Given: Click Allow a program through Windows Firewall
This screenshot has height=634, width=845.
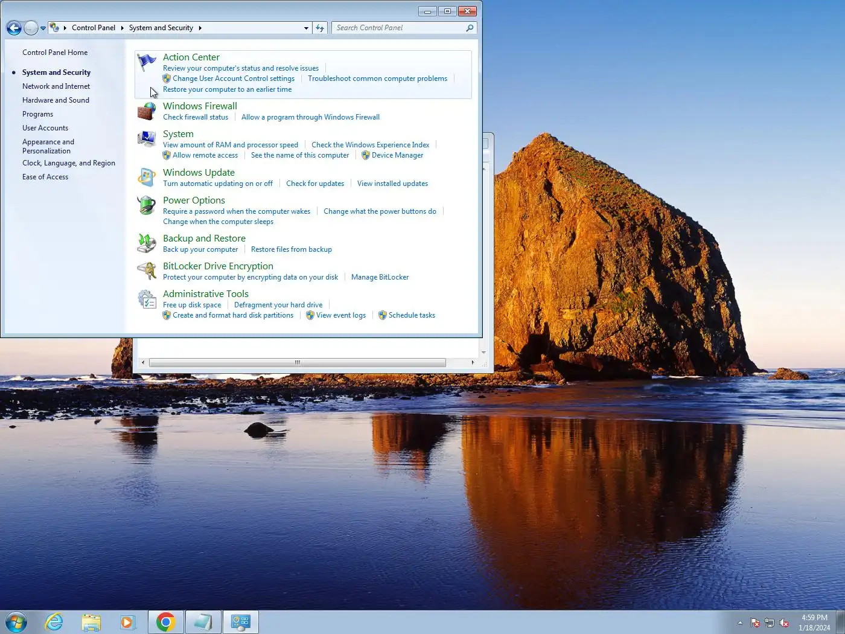Looking at the screenshot, I should pyautogui.click(x=310, y=117).
